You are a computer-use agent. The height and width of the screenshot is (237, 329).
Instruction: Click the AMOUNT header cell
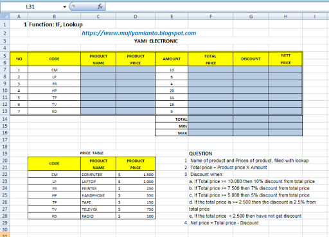[x=172, y=59]
